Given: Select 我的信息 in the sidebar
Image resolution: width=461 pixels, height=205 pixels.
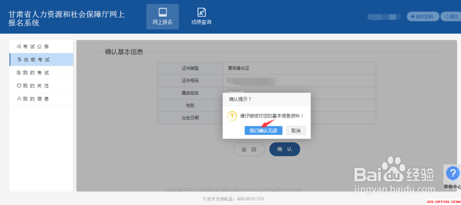Looking at the screenshot, I should tap(41, 99).
